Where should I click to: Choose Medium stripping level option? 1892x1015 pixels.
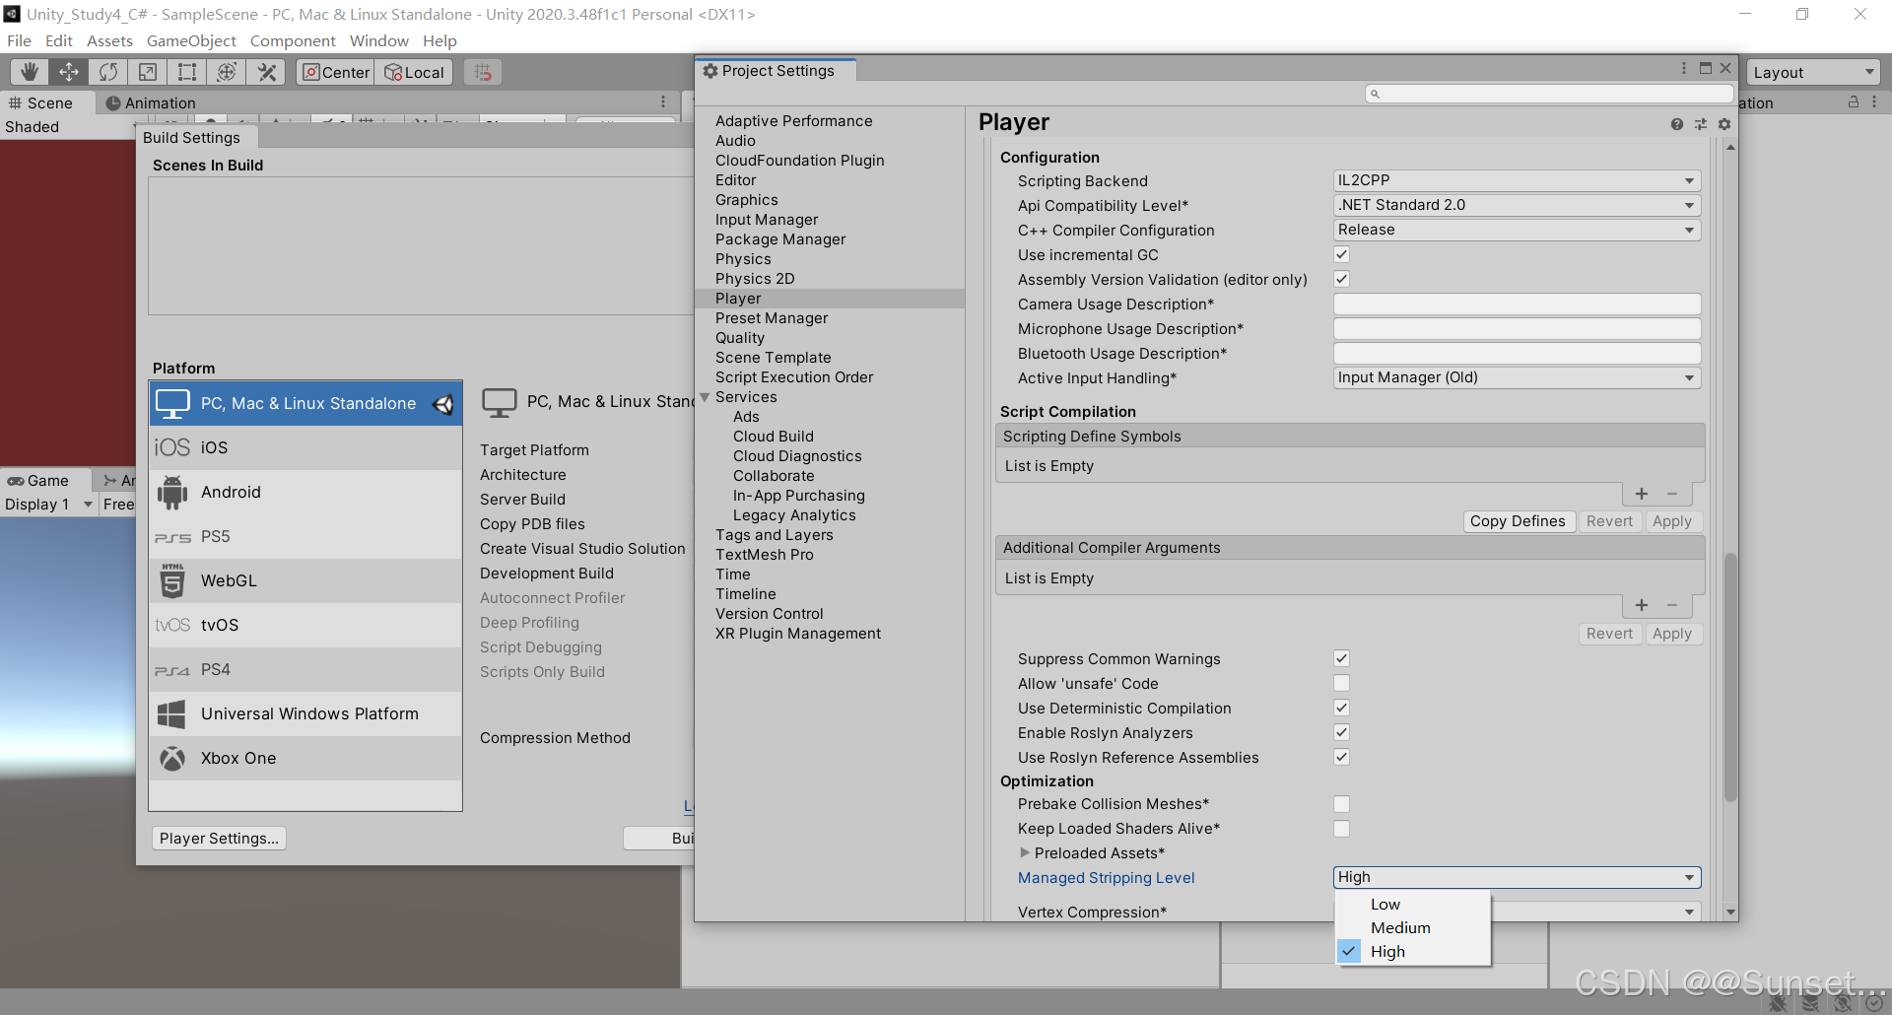pyautogui.click(x=1413, y=927)
